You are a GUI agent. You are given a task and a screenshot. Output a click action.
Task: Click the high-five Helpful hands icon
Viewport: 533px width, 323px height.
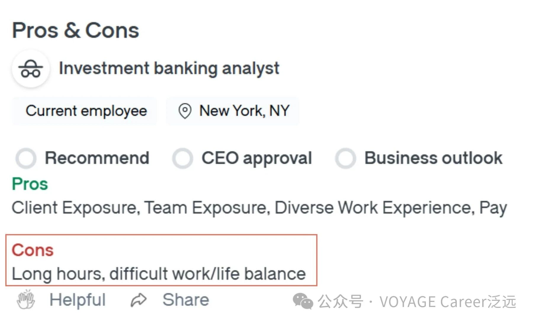(x=26, y=300)
